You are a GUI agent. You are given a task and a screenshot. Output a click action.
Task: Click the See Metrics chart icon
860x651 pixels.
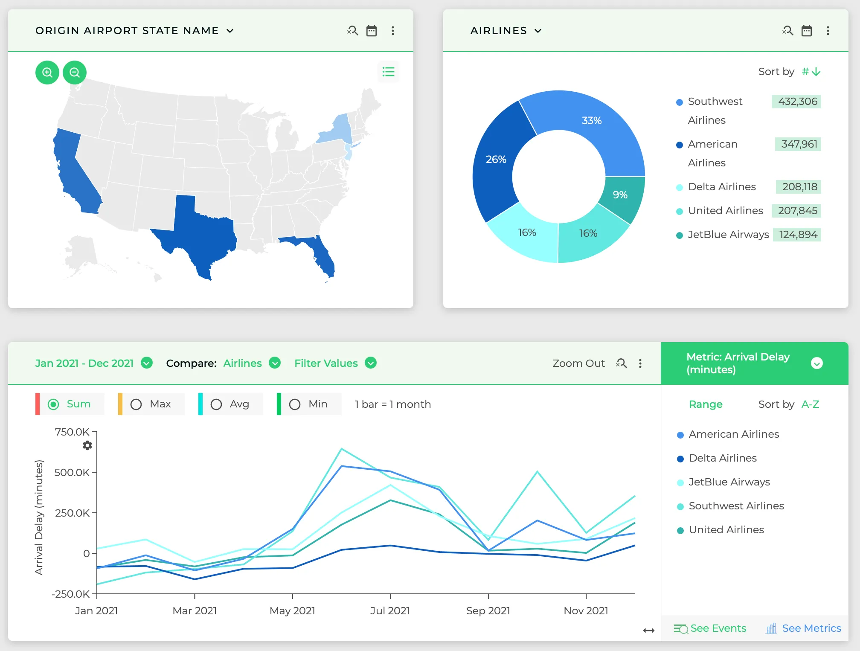click(771, 628)
